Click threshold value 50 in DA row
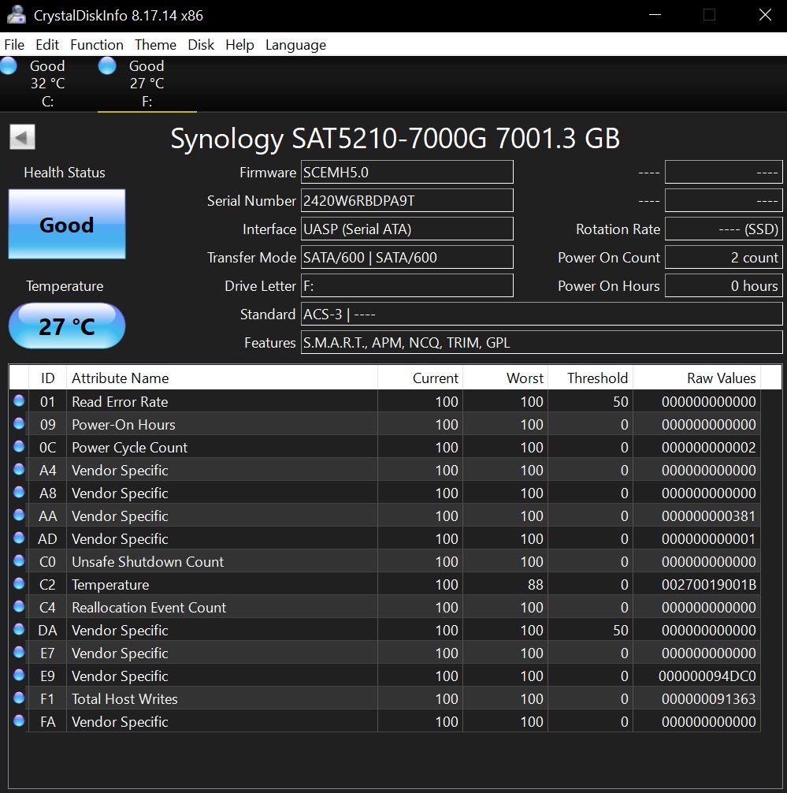787x793 pixels. tap(621, 630)
